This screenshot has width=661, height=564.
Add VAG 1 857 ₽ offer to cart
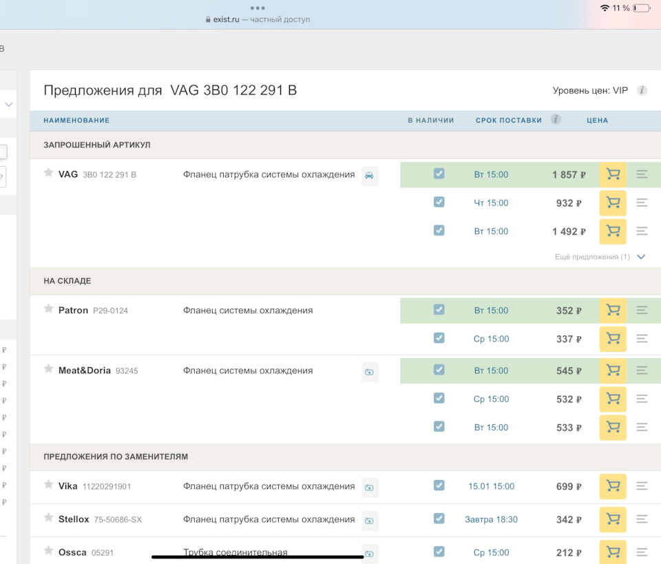pos(613,174)
